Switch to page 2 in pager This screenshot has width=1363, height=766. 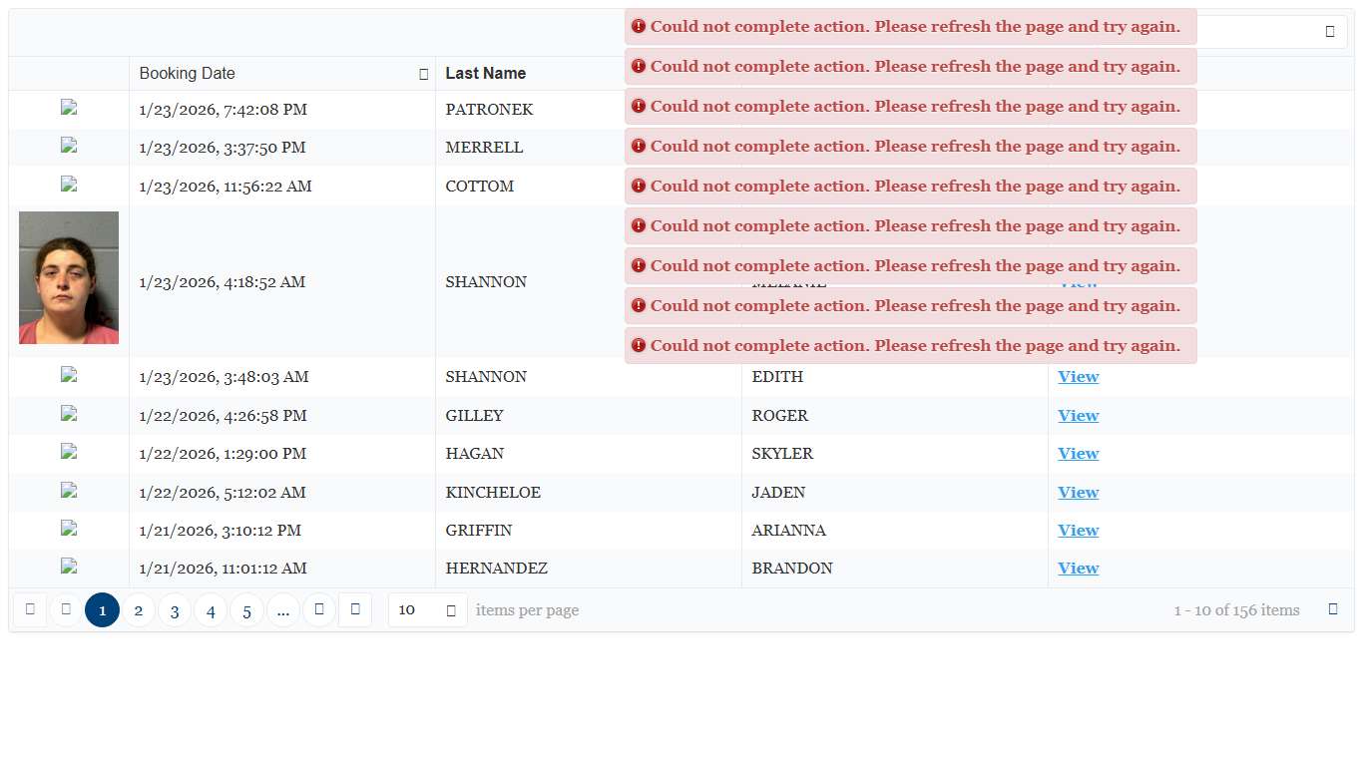[x=139, y=610]
